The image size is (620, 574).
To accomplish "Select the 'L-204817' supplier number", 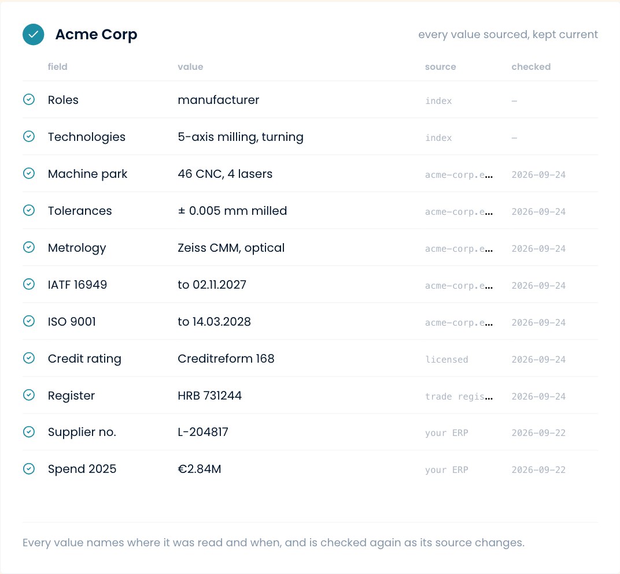I will pos(203,433).
